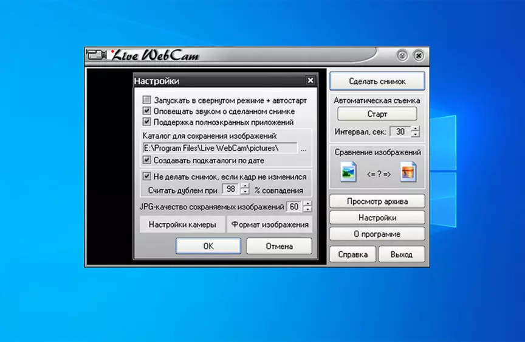Open 'О программе' about window
The width and height of the screenshot is (525, 342).
(377, 234)
